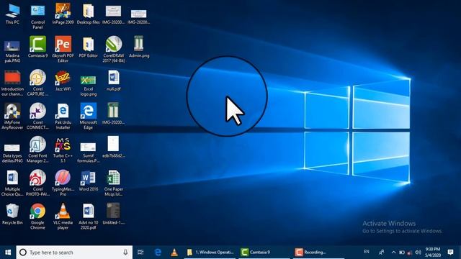The width and height of the screenshot is (461, 259).
Task: Select the Microsoft Edge desktop shortcut
Action: pos(88,117)
